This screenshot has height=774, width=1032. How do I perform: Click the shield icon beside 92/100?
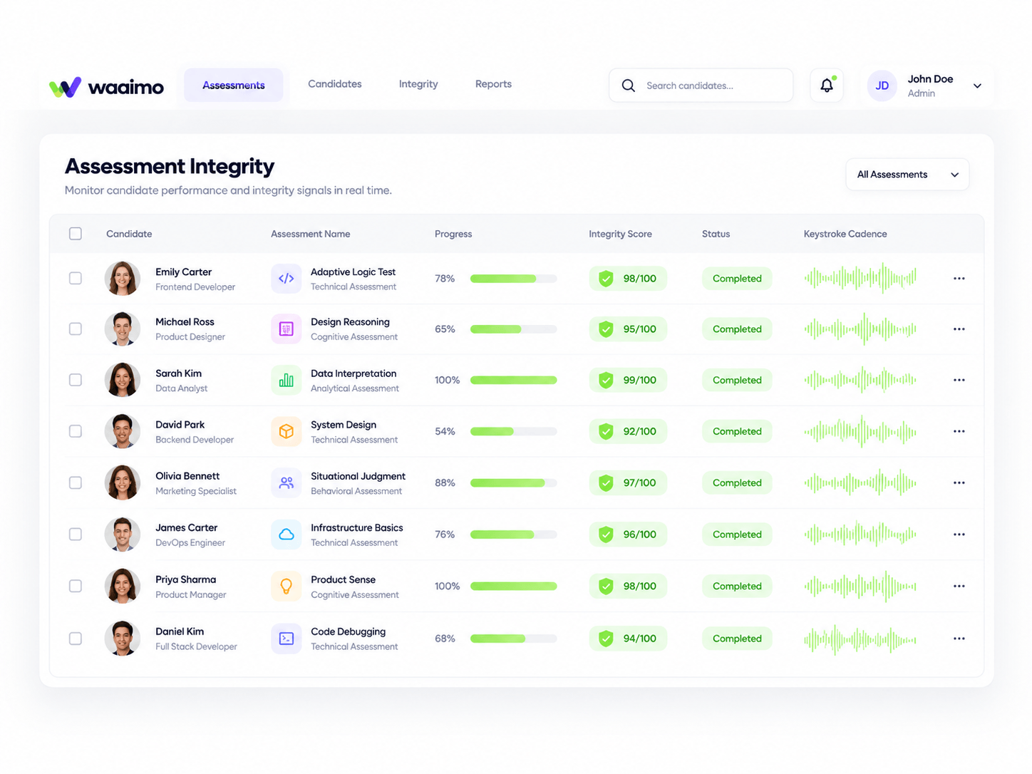click(x=606, y=432)
